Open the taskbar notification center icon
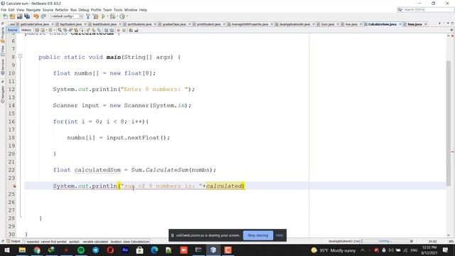Image resolution: width=455 pixels, height=256 pixels. tap(446, 250)
